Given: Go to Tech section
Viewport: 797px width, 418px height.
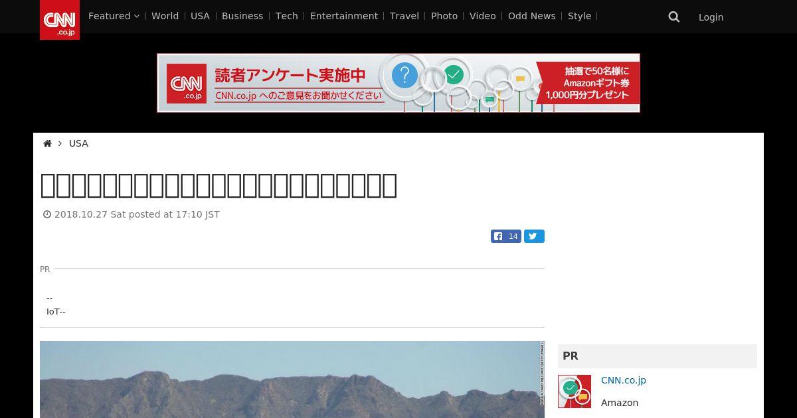Looking at the screenshot, I should (x=287, y=16).
